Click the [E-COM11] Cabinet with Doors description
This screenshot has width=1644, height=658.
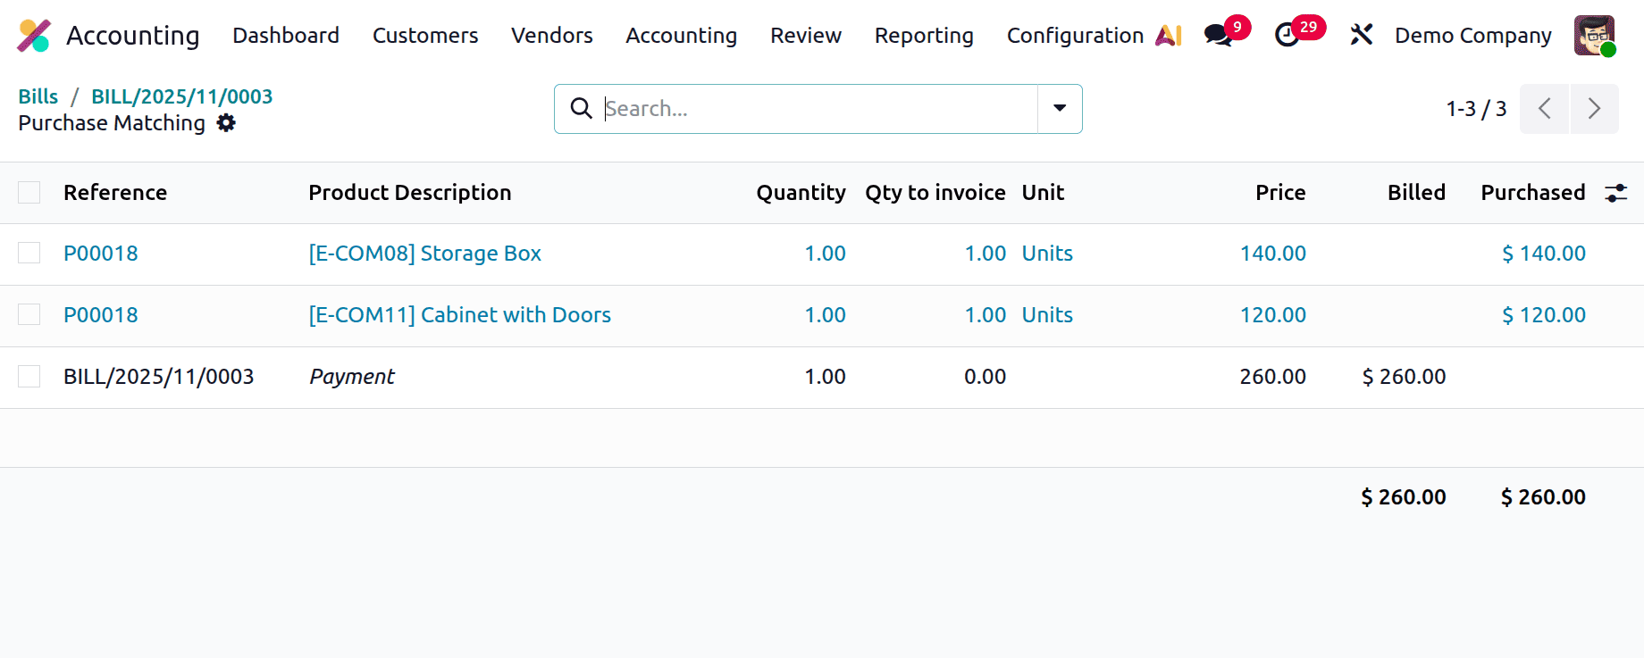(460, 315)
